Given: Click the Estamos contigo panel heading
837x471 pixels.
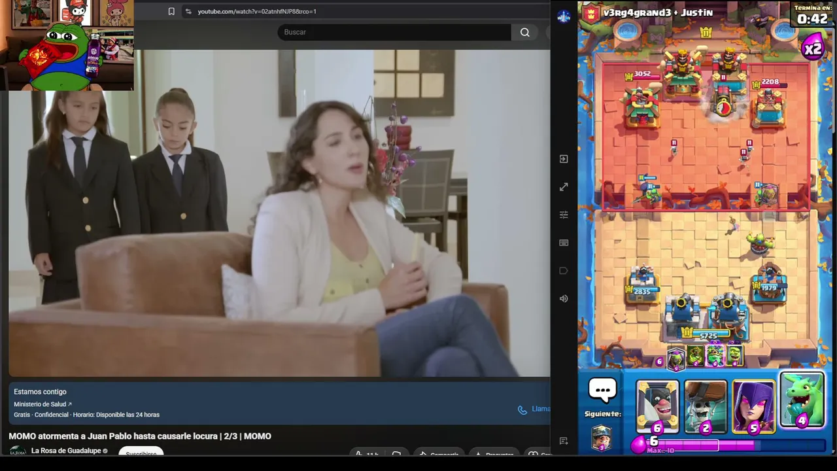Looking at the screenshot, I should tap(40, 392).
